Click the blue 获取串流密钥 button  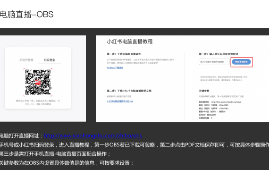click(241, 62)
